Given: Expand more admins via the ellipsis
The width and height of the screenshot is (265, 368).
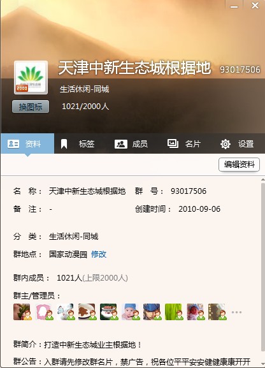Looking at the screenshot, I should click(236, 312).
